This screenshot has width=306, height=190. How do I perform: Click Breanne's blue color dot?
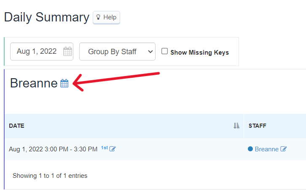(x=250, y=149)
